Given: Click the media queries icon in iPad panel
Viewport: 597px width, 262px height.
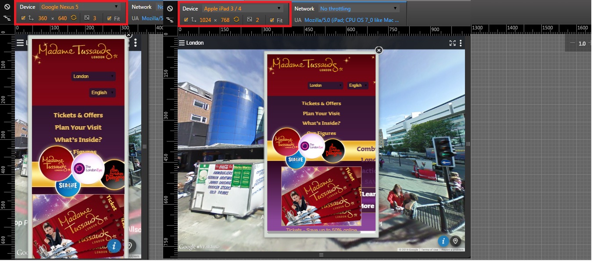Looking at the screenshot, I should (x=170, y=20).
